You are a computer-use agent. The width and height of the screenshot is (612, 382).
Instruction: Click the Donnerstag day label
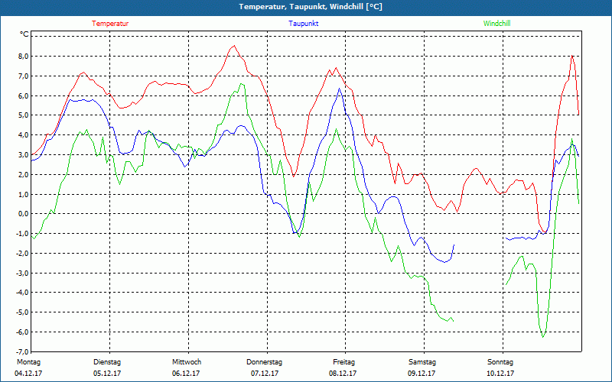(264, 362)
